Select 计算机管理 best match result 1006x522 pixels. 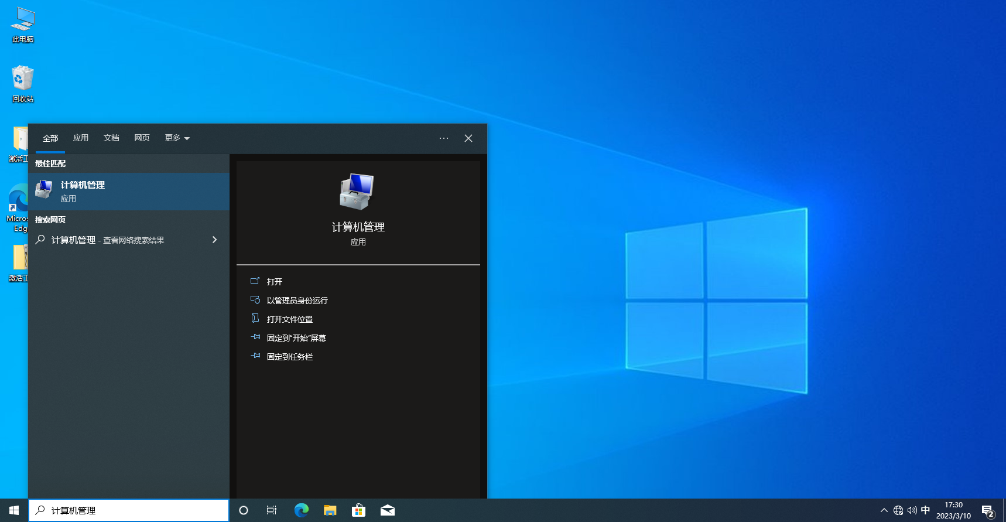click(x=129, y=192)
